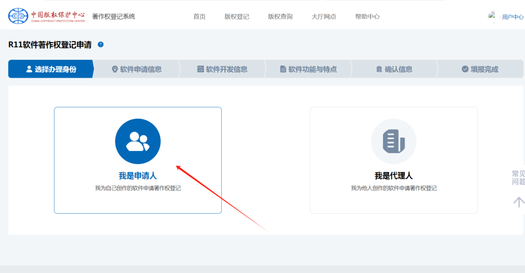Choose the 我是代理人 text label

pos(393,176)
